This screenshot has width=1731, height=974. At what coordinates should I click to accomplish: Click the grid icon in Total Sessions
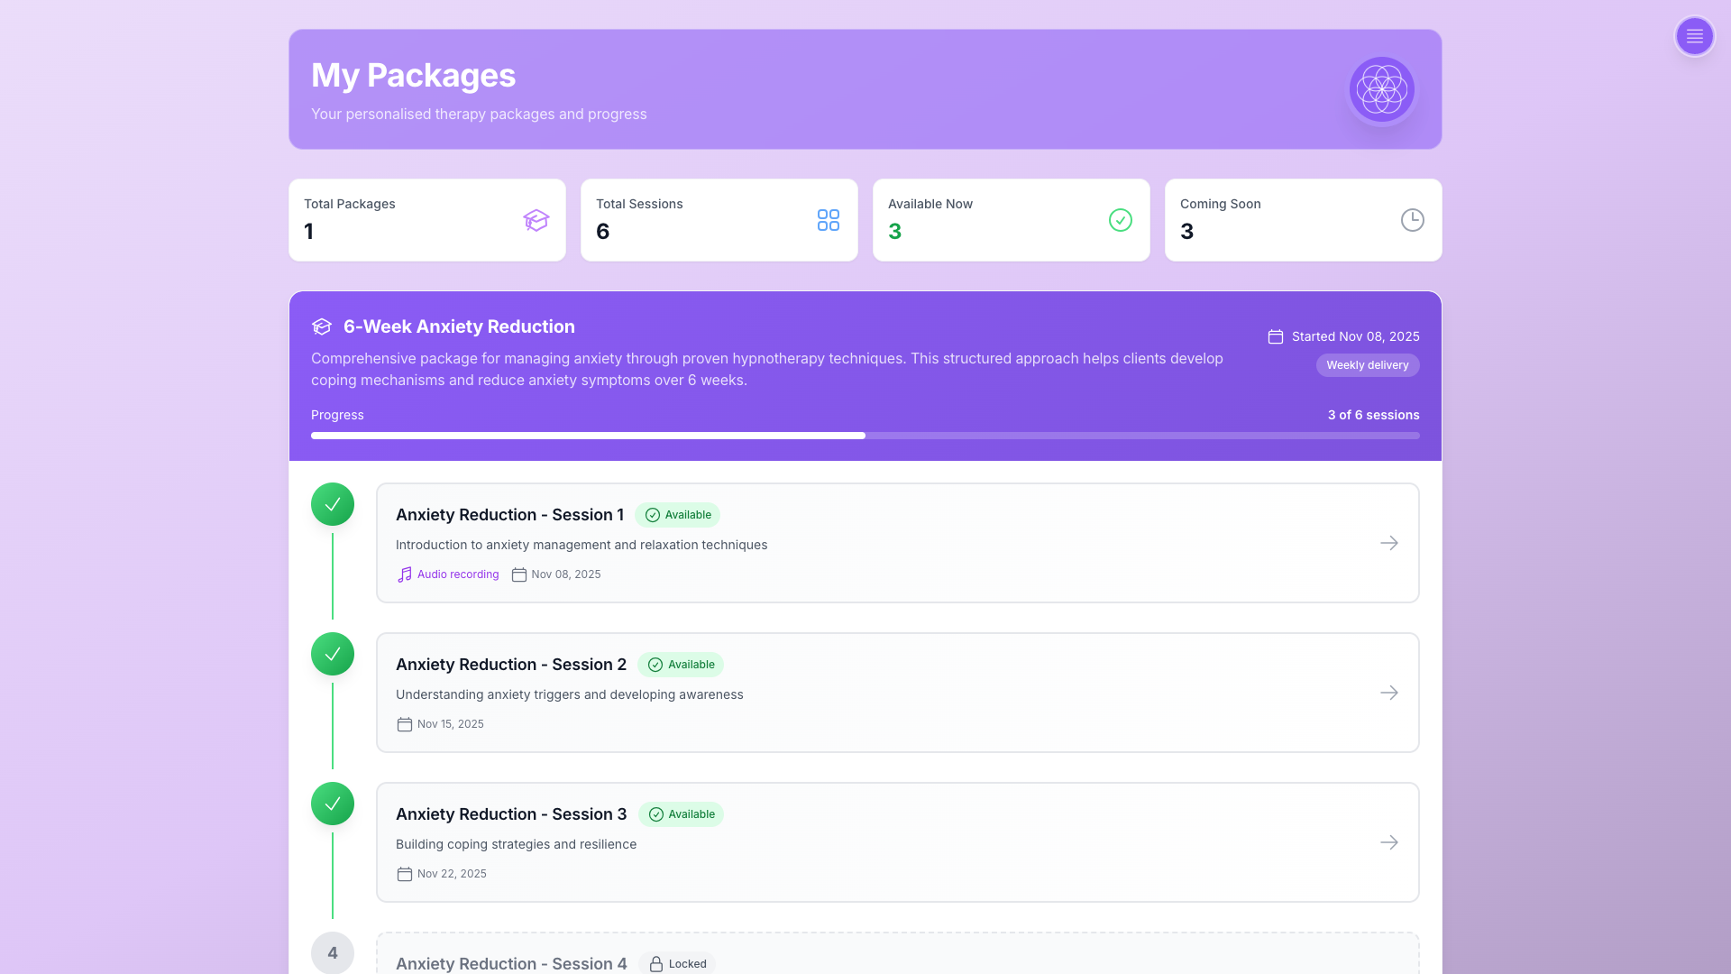(828, 220)
